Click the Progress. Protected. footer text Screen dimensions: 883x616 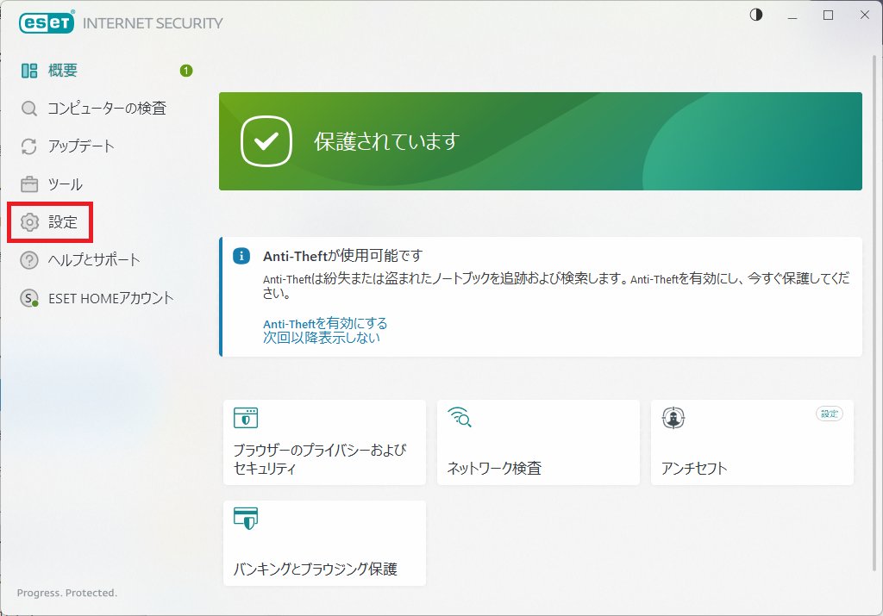[67, 593]
